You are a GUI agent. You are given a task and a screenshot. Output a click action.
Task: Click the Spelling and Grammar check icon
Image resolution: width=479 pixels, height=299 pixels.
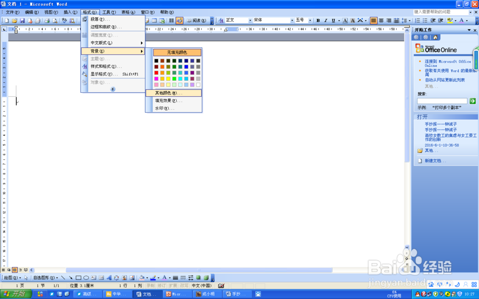point(64,21)
